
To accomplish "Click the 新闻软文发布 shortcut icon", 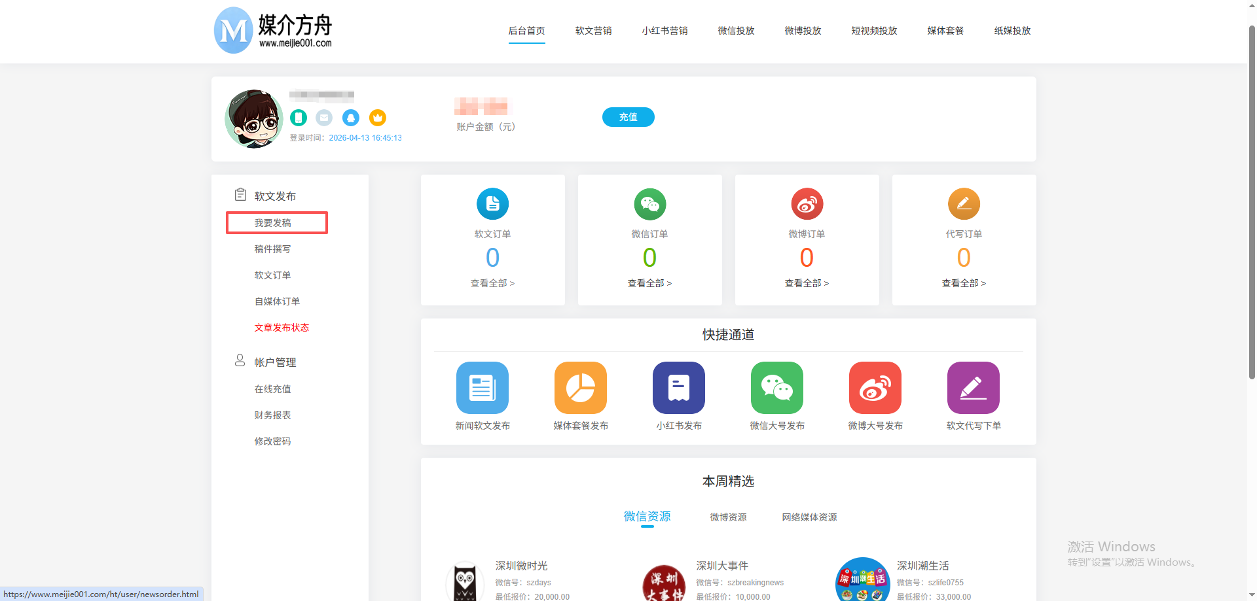I will (x=482, y=388).
